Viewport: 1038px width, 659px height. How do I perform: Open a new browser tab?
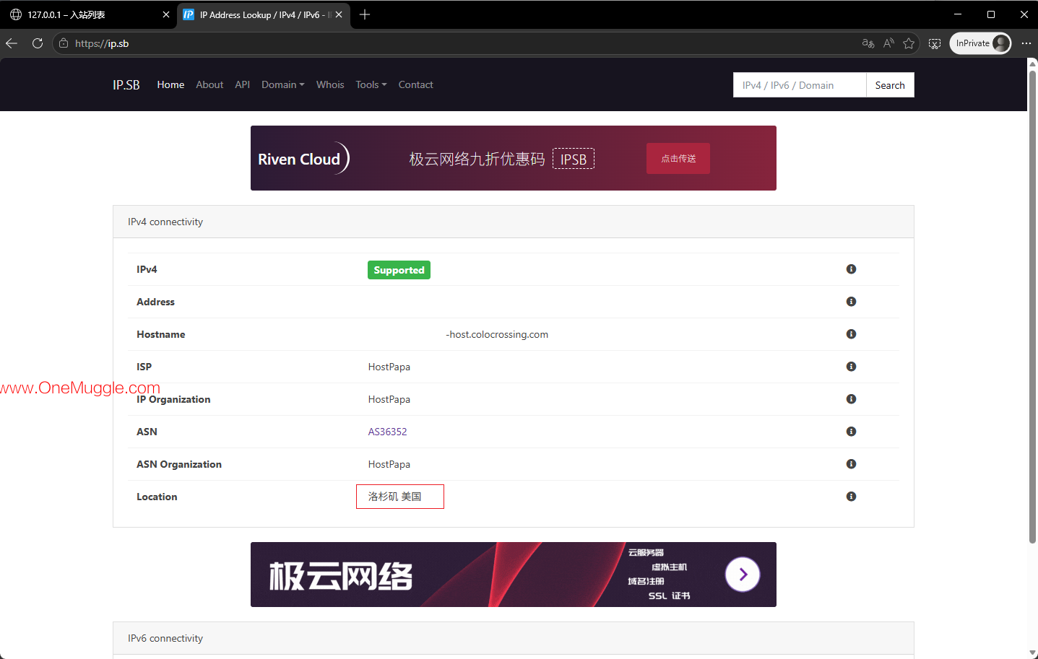pos(365,14)
